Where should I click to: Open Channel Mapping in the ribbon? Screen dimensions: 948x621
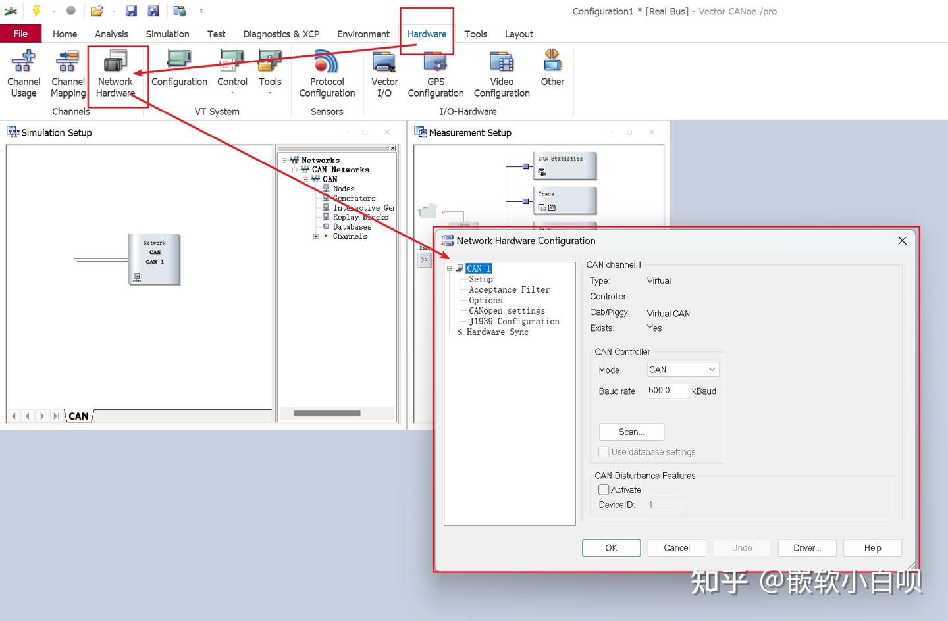(68, 75)
